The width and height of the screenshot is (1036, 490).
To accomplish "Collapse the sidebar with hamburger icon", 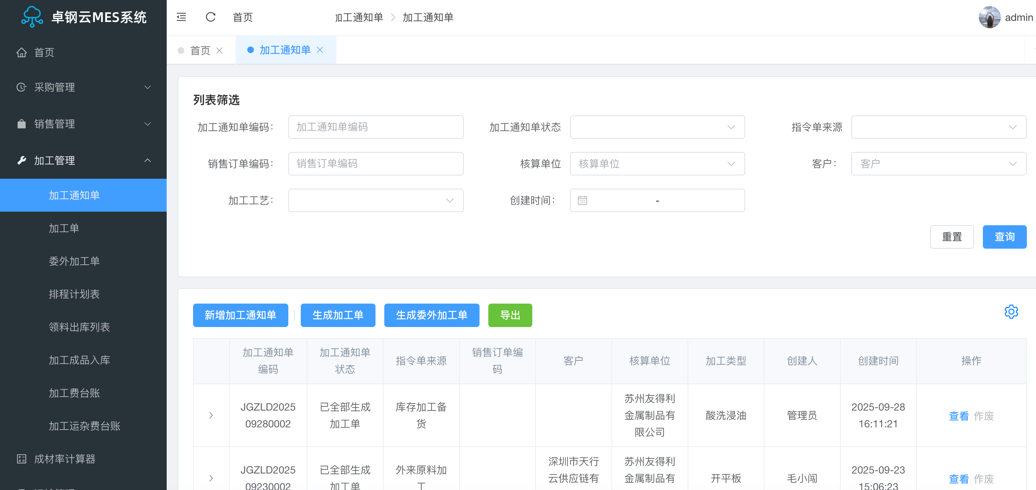I will pos(181,17).
